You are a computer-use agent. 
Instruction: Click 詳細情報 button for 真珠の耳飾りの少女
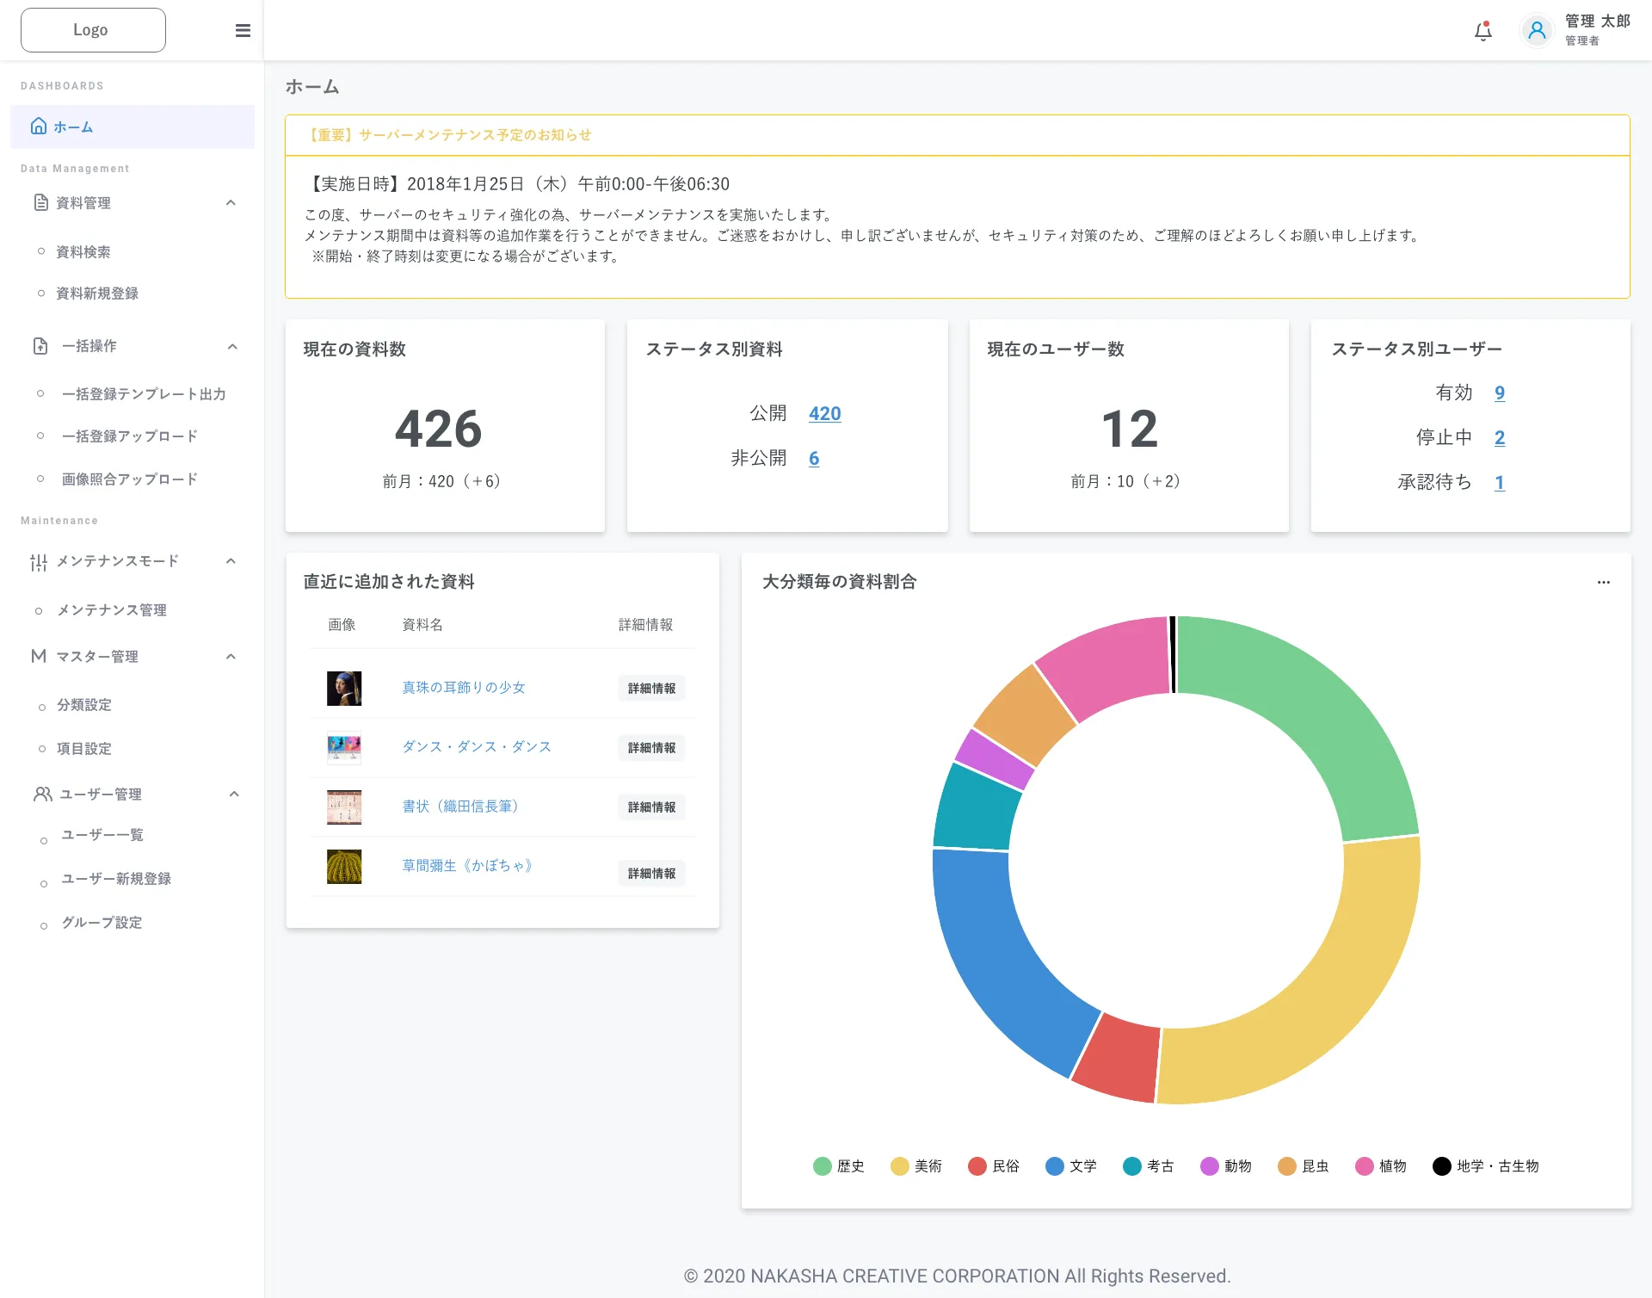[651, 689]
